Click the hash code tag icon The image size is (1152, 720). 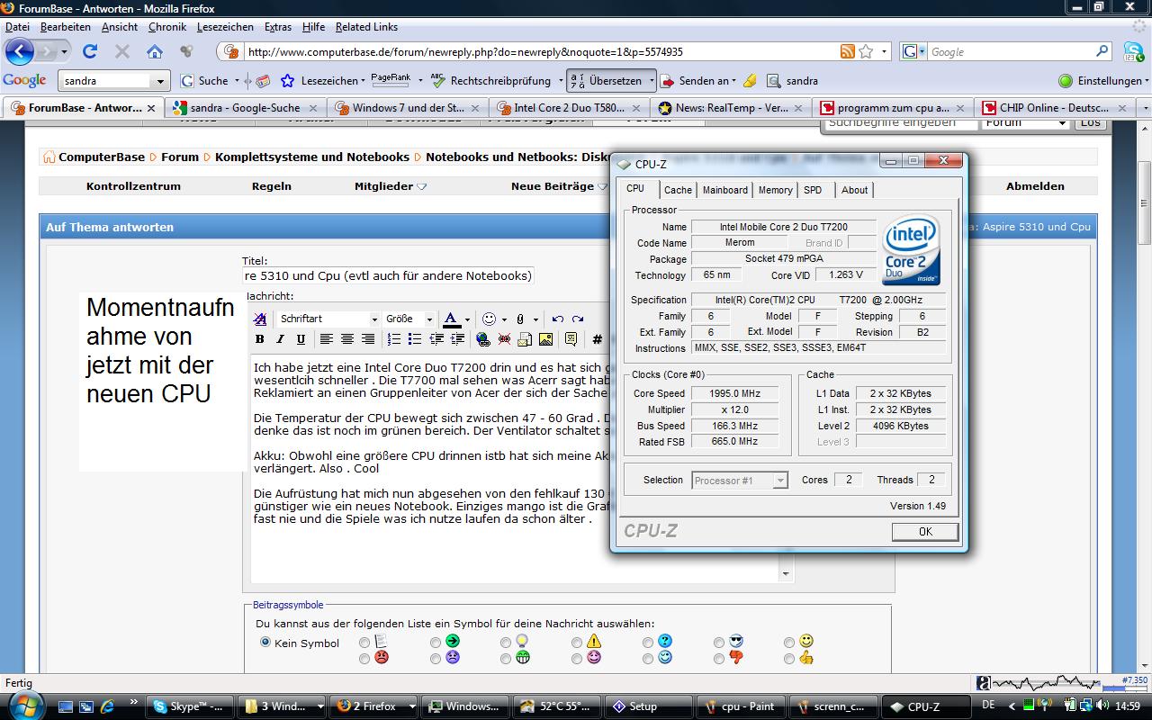pos(597,339)
